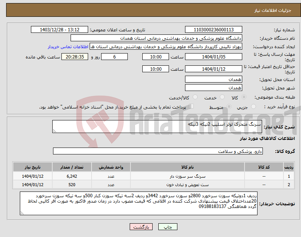Click the quantity cell 520
The width and height of the screenshot is (301, 237).
tap(72, 185)
